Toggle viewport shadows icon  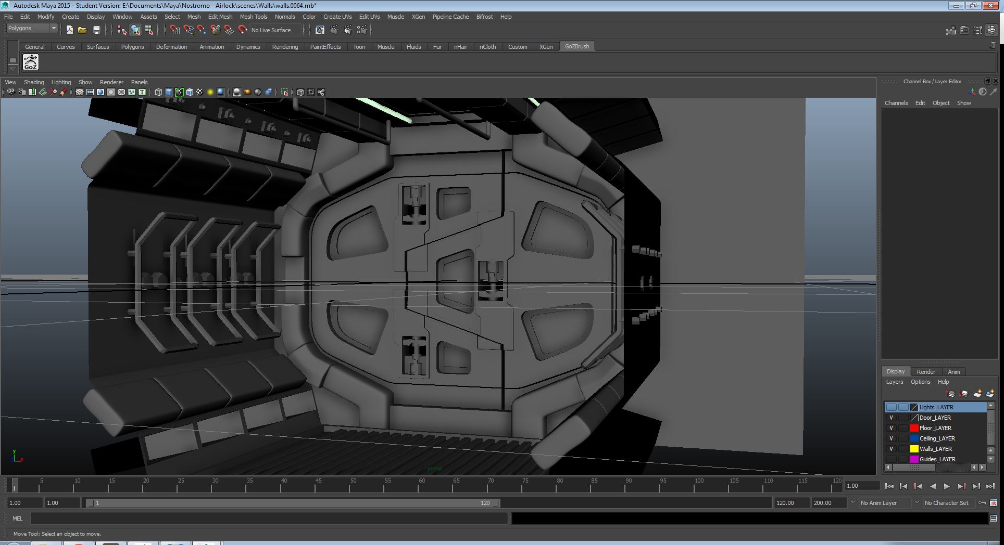[x=221, y=92]
